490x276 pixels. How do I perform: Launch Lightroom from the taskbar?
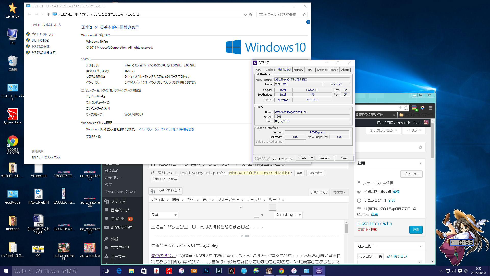219,271
